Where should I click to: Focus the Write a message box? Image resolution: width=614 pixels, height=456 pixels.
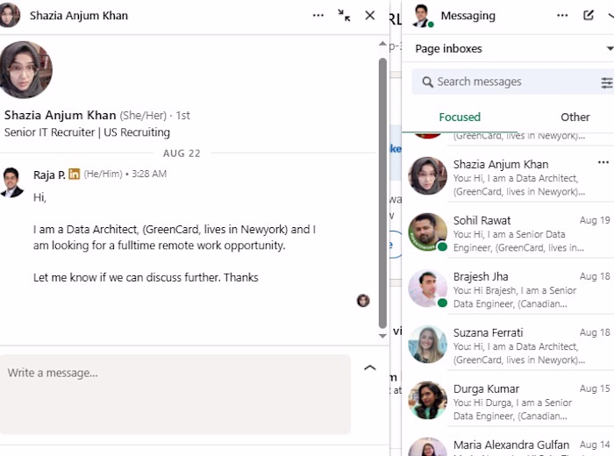pos(175,394)
